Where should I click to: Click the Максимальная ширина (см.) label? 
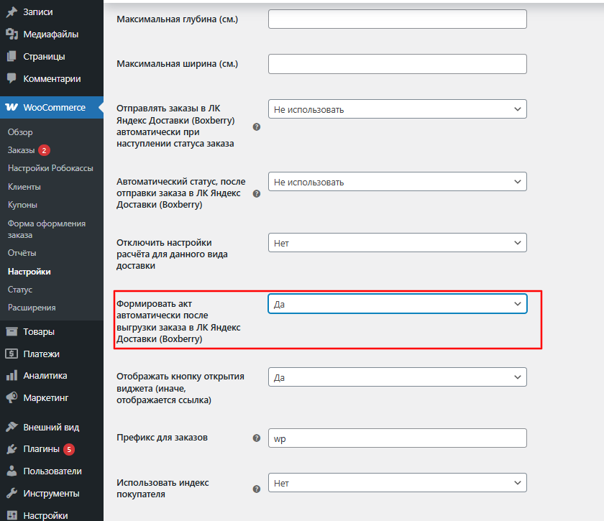point(177,64)
